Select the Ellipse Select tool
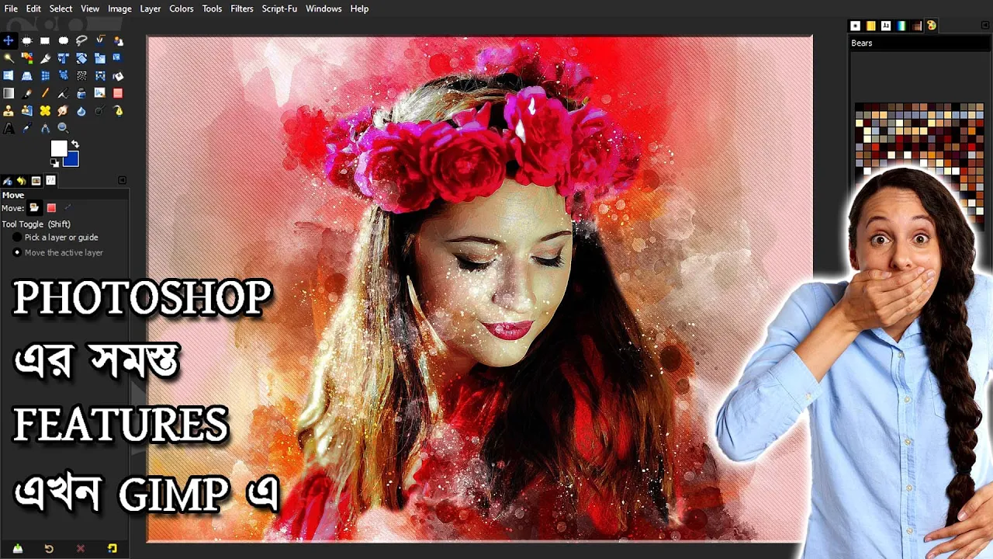The height and width of the screenshot is (559, 993). tap(64, 40)
